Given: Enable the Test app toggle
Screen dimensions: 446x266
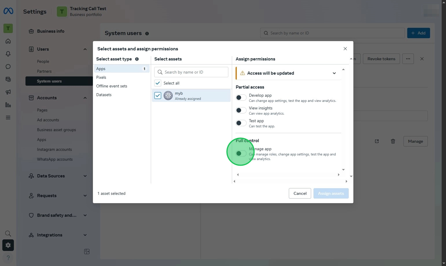Looking at the screenshot, I should click(241, 123).
